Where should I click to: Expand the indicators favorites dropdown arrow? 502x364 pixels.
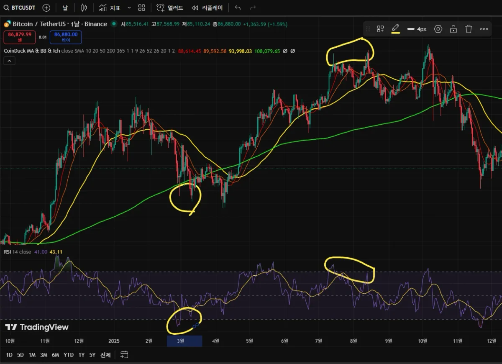click(x=129, y=8)
